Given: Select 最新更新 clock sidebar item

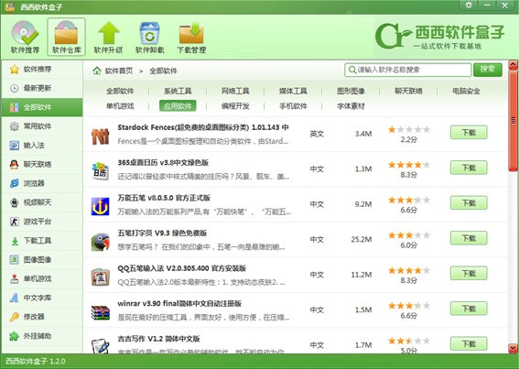Looking at the screenshot, I should pos(42,88).
